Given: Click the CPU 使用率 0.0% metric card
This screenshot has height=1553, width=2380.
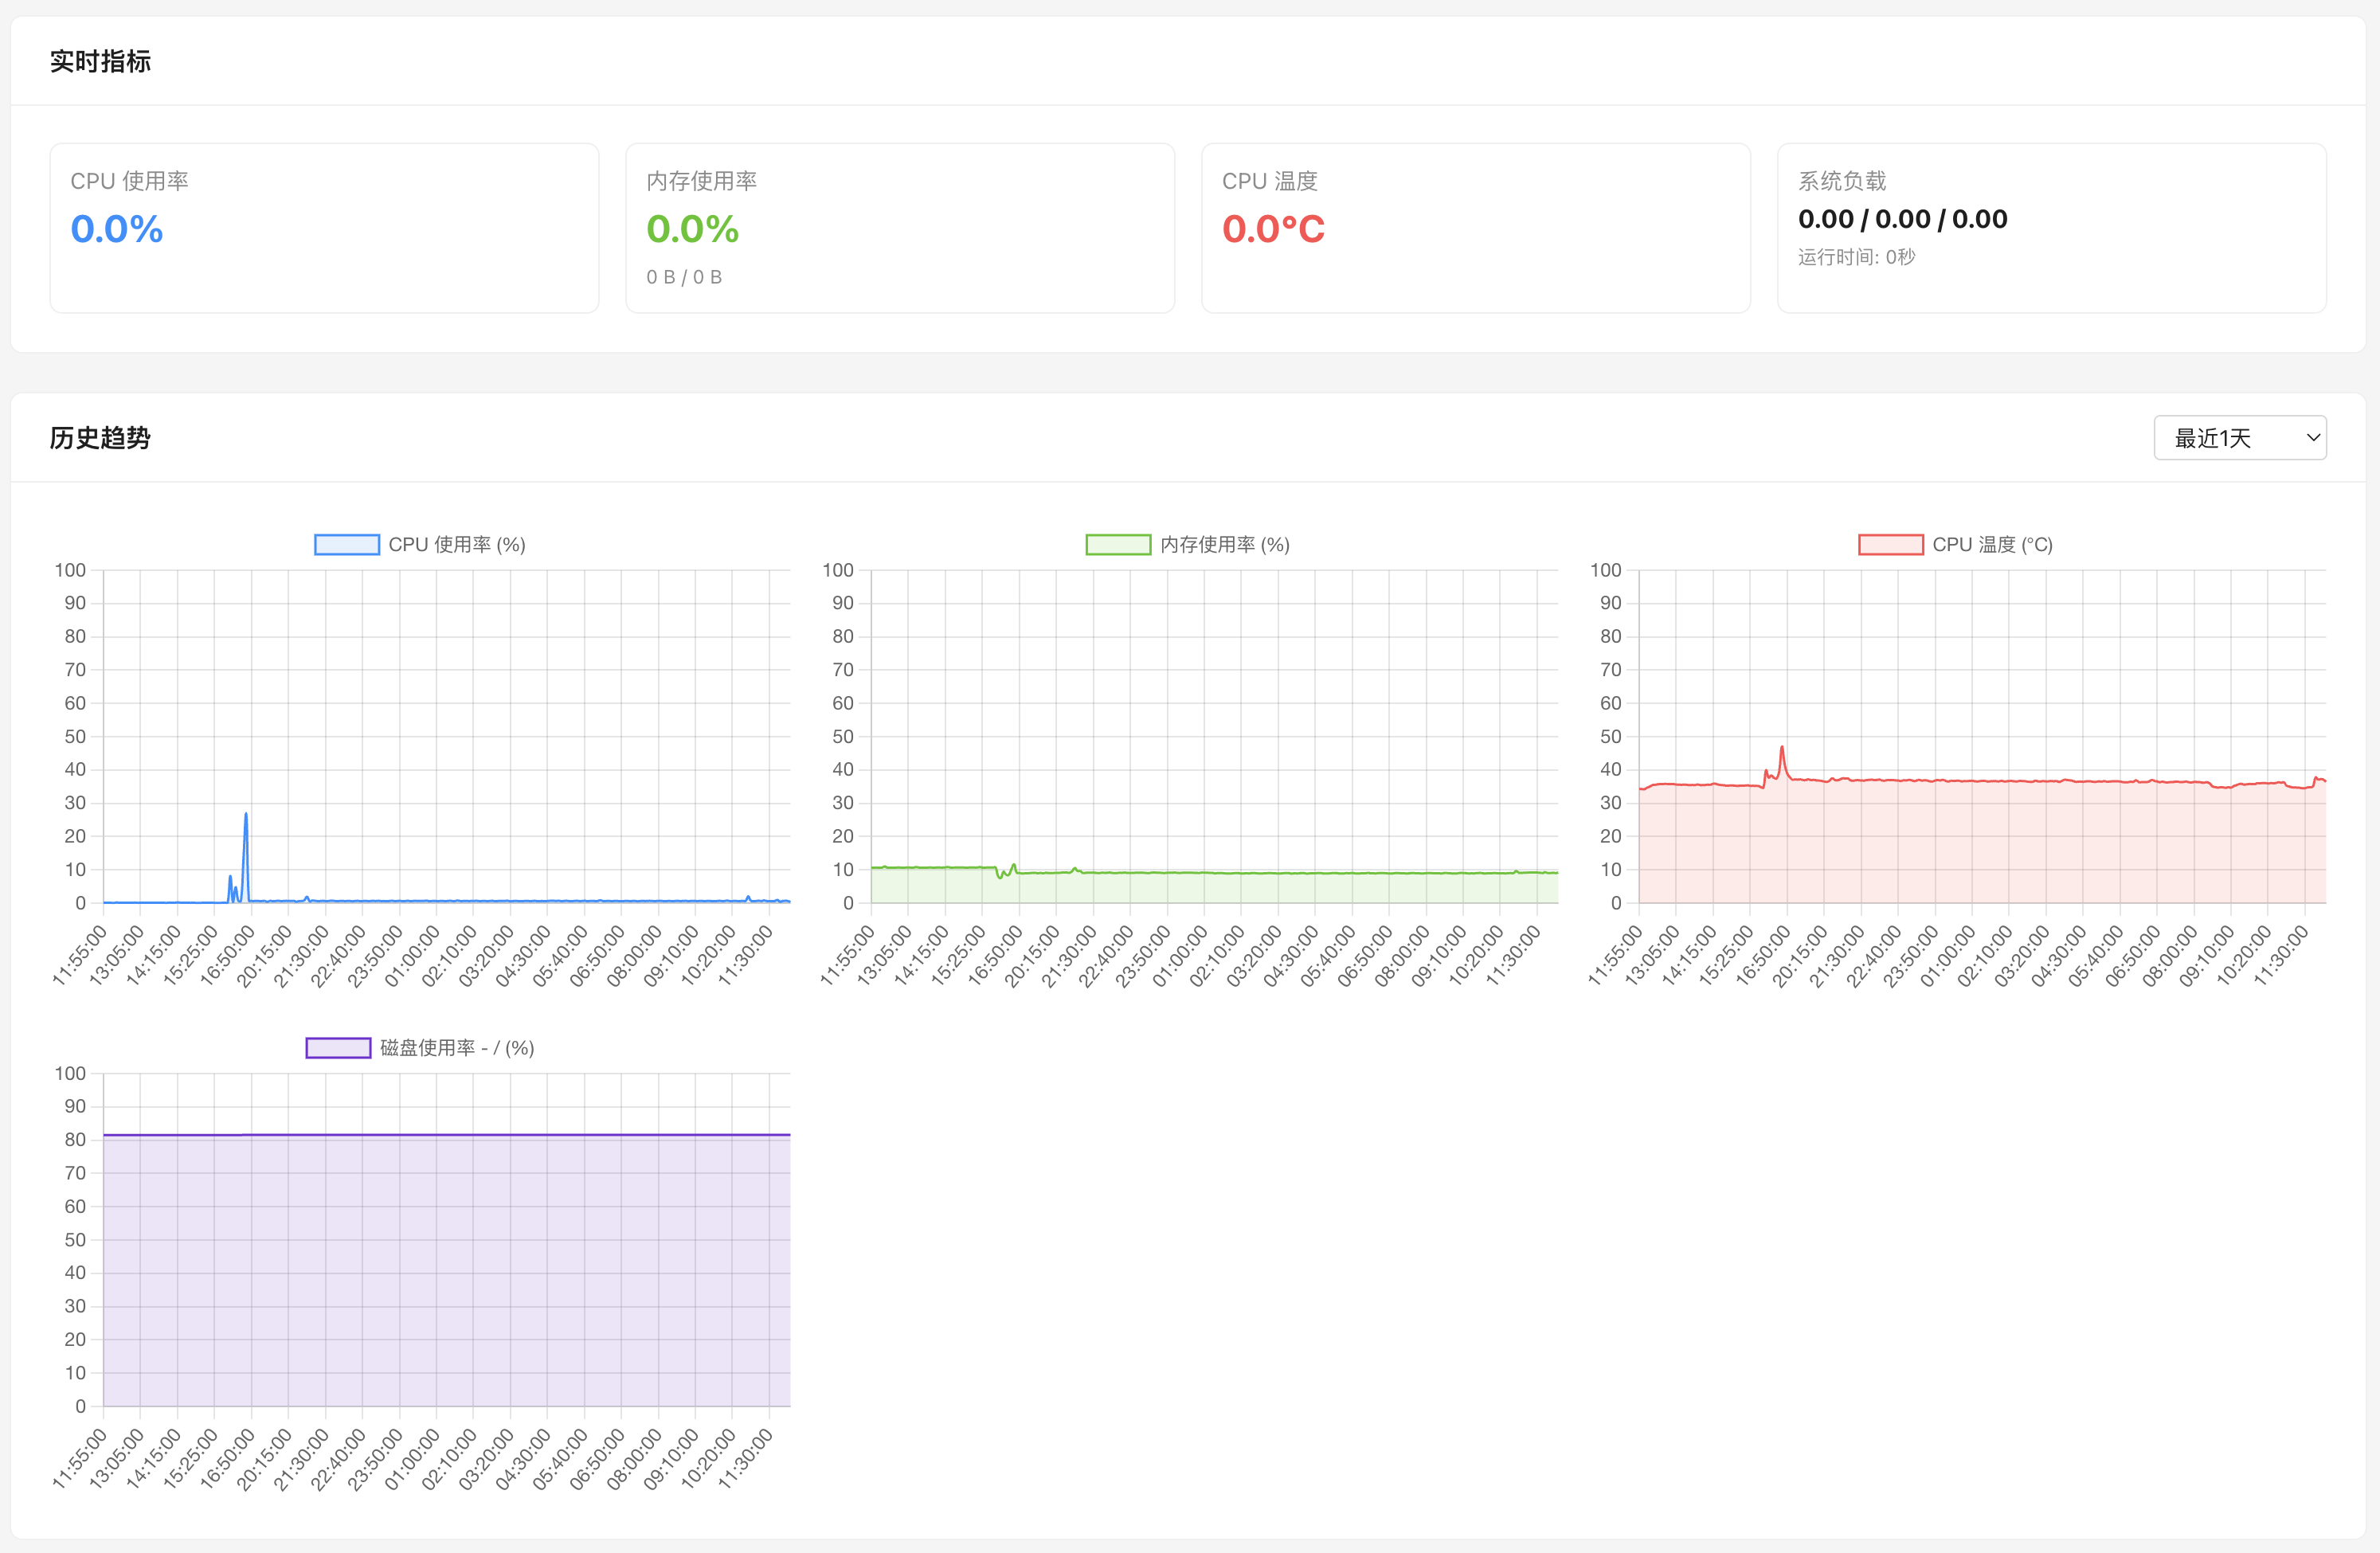Looking at the screenshot, I should pos(324,228).
